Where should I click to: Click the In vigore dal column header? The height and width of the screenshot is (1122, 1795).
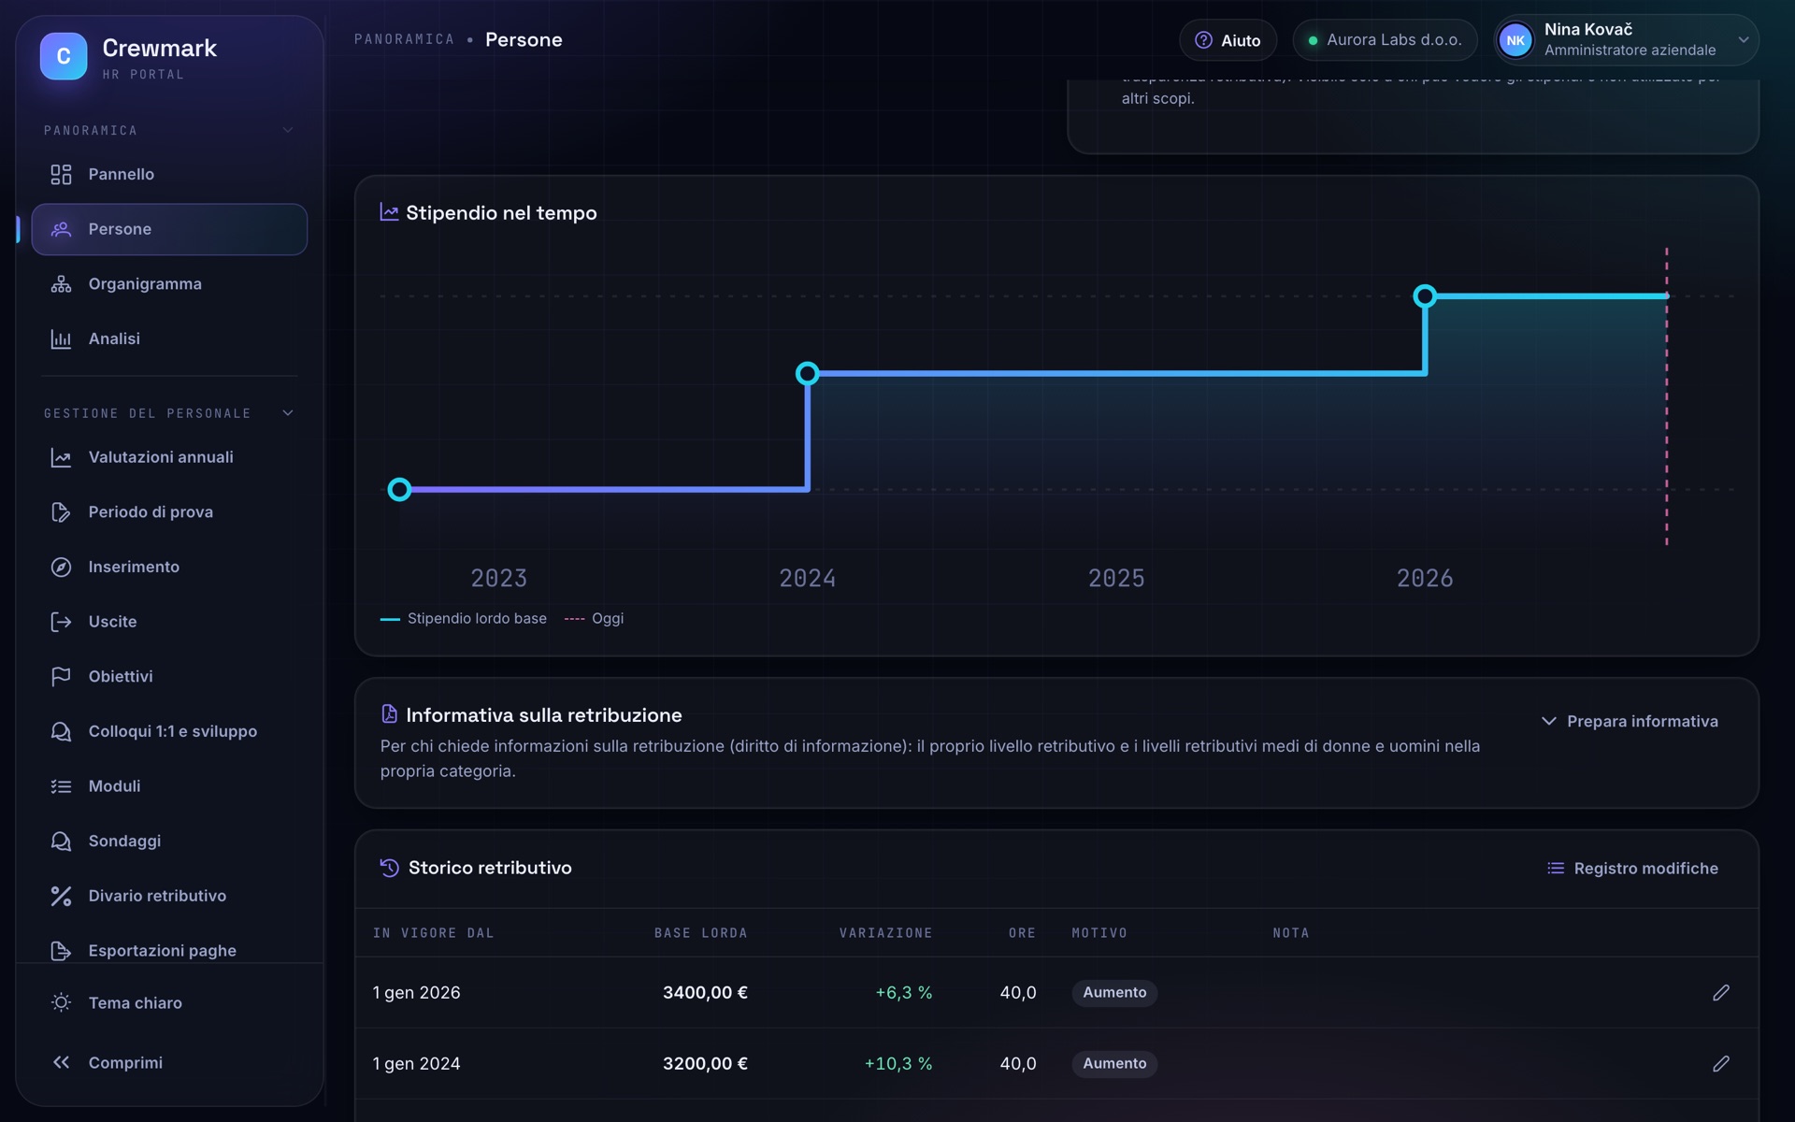[x=433, y=933]
